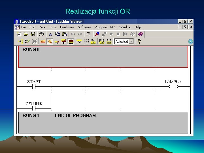Open the STEP Grafcet icon
Image resolution: width=204 pixels, height=153 pixels.
[109, 42]
